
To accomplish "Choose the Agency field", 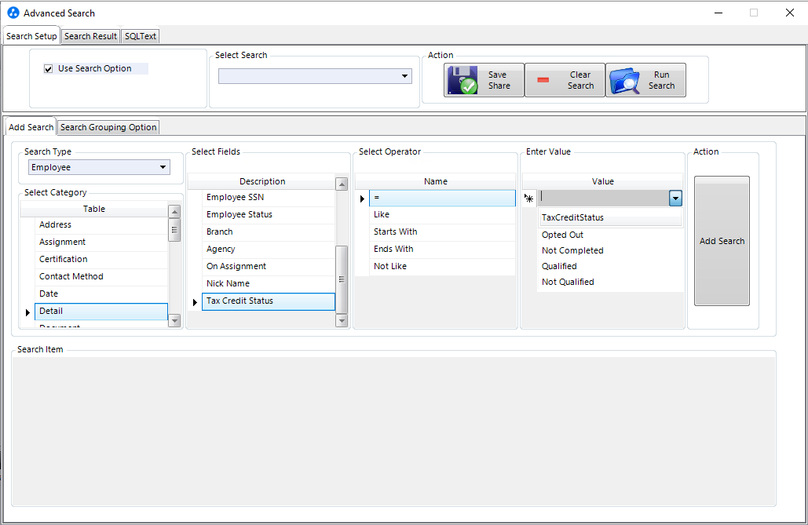I will click(268, 249).
